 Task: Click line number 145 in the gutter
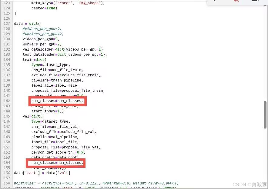[x=6, y=116]
